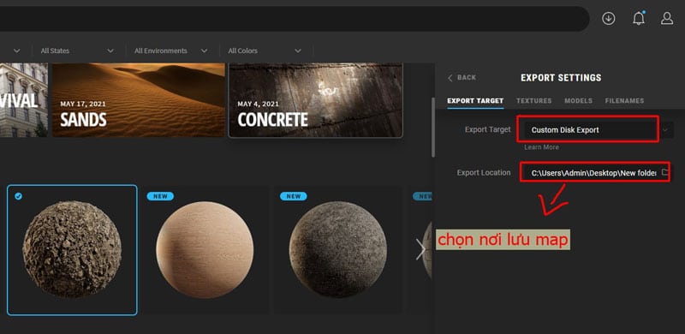The image size is (685, 334).
Task: Open the SANDS collection banner
Action: [x=139, y=100]
